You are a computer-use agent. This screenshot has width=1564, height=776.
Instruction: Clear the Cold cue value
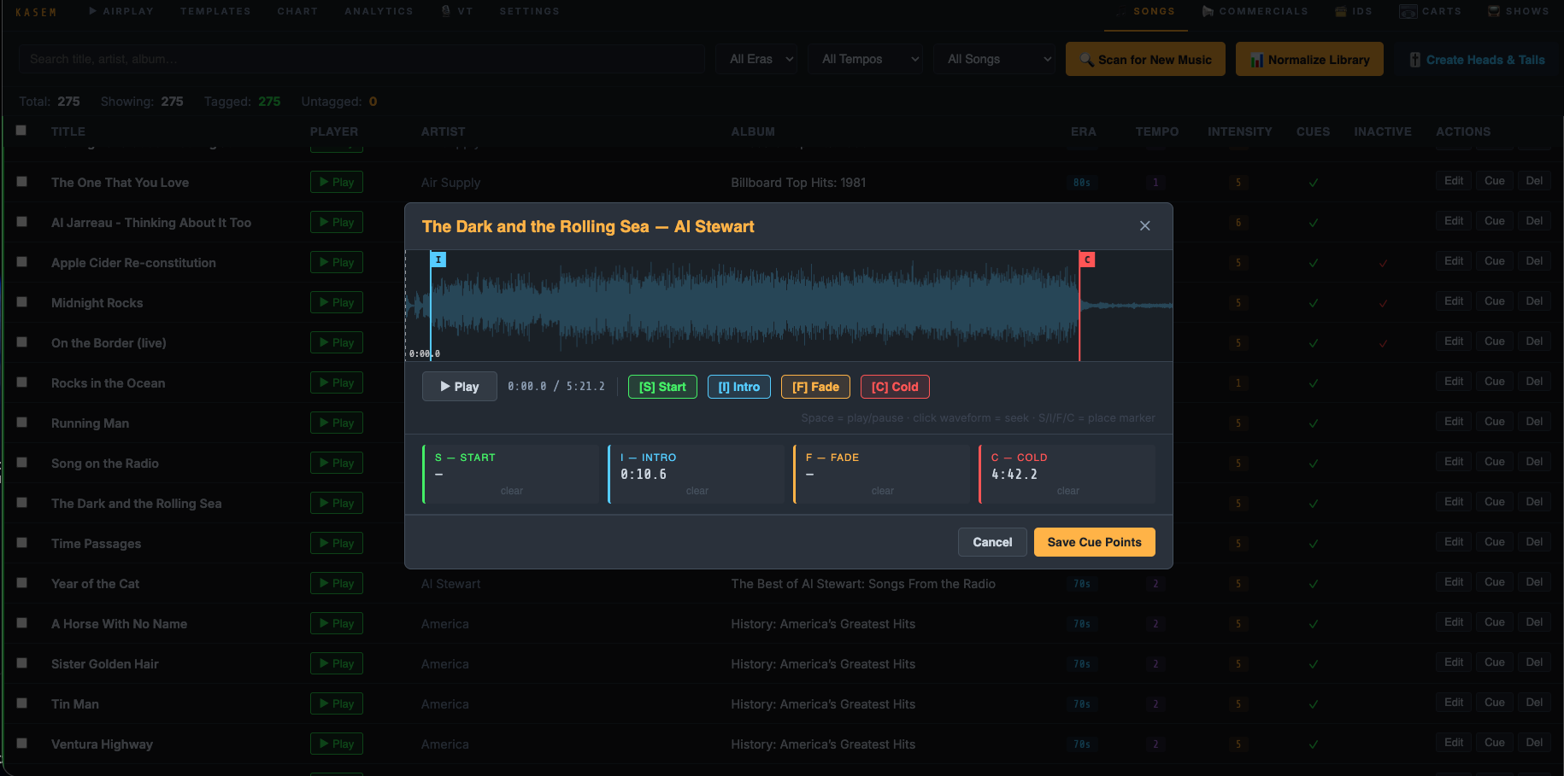pos(1068,491)
